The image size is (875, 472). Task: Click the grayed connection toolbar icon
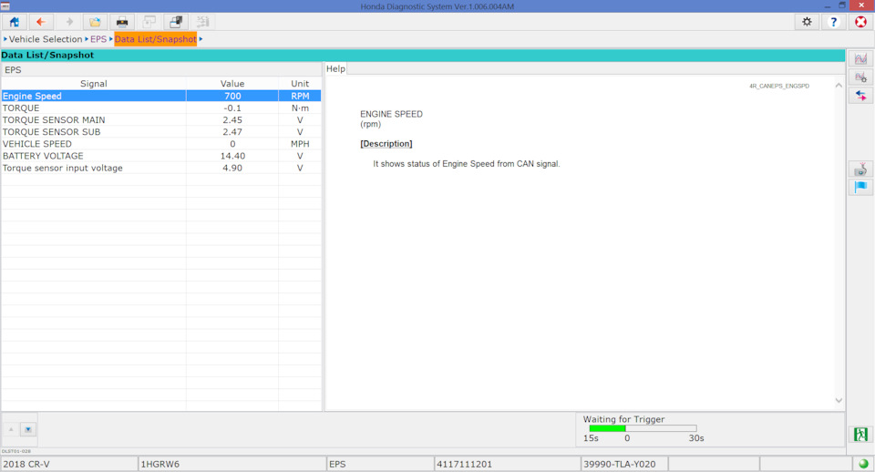(x=202, y=22)
